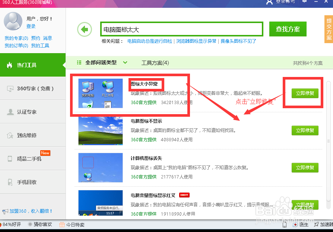Open 精品二手机 in the sidebar

pyautogui.click(x=33, y=159)
